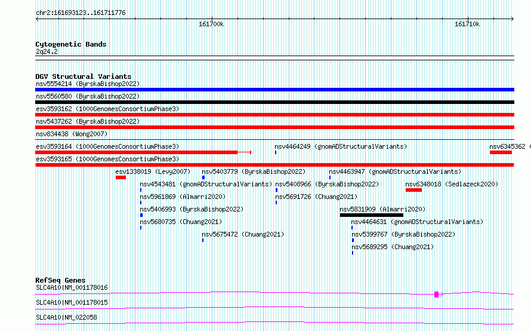
Task: Open nsv4543481 (gnomADStructuralVariants) label
Action: [206, 184]
